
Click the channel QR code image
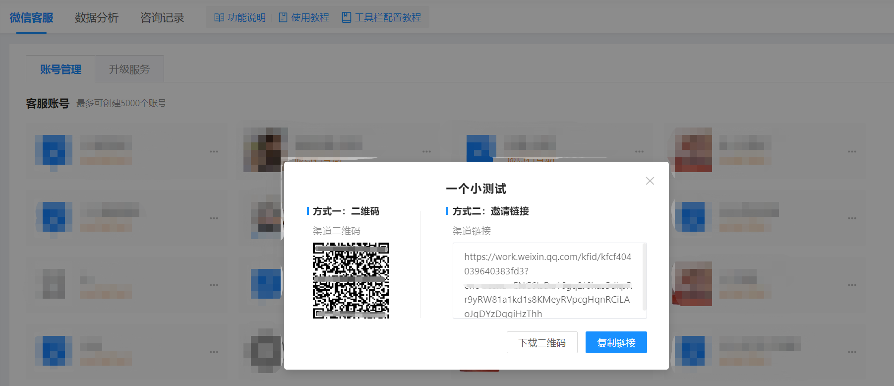coord(351,280)
